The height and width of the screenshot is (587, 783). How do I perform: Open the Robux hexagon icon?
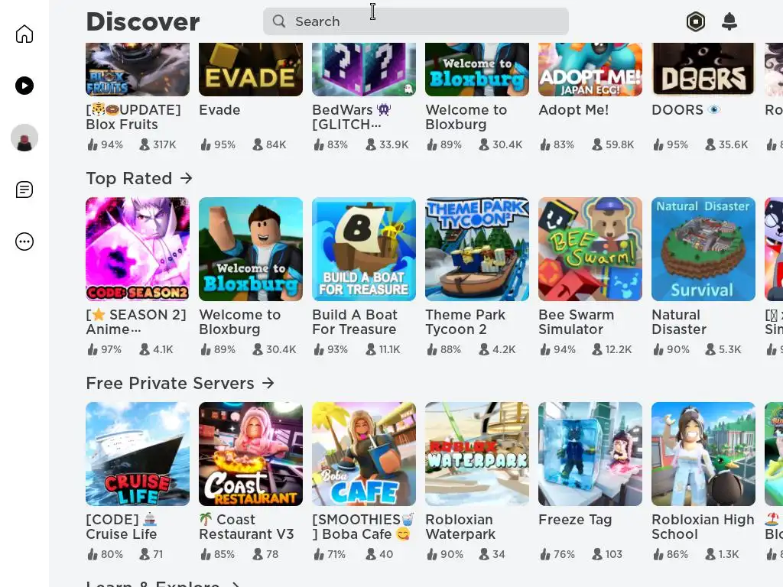pyautogui.click(x=696, y=21)
